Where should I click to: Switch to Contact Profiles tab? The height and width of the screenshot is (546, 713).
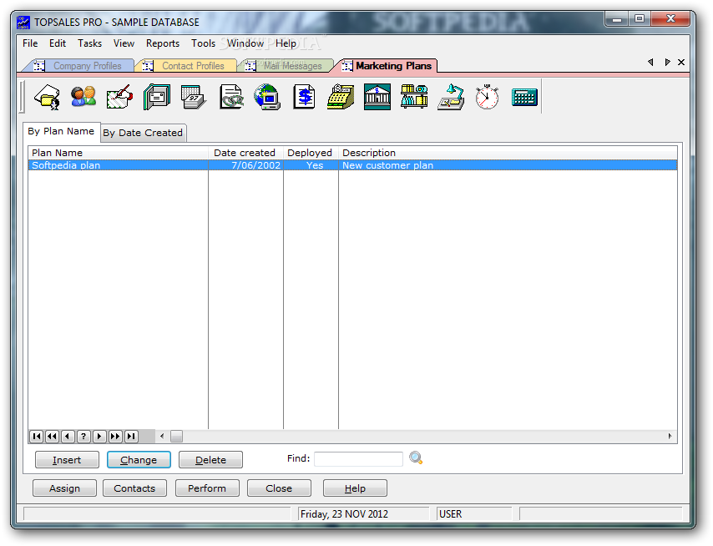pos(186,66)
